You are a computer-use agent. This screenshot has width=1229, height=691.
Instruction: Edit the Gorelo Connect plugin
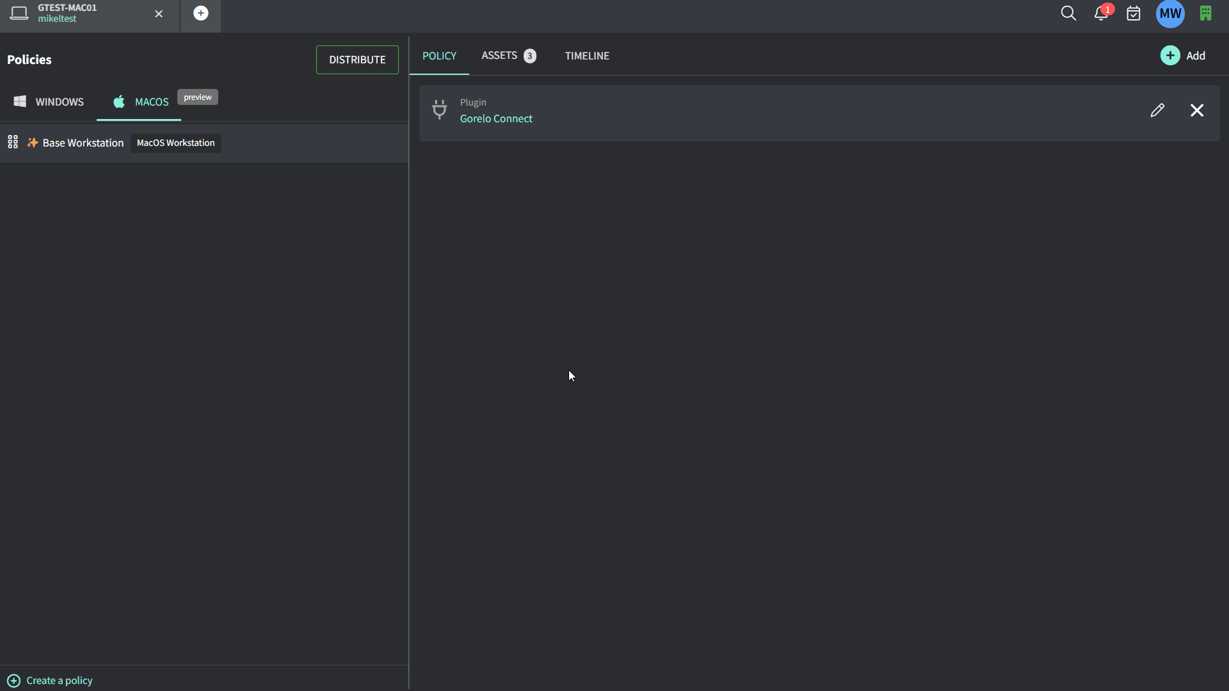pyautogui.click(x=1157, y=110)
